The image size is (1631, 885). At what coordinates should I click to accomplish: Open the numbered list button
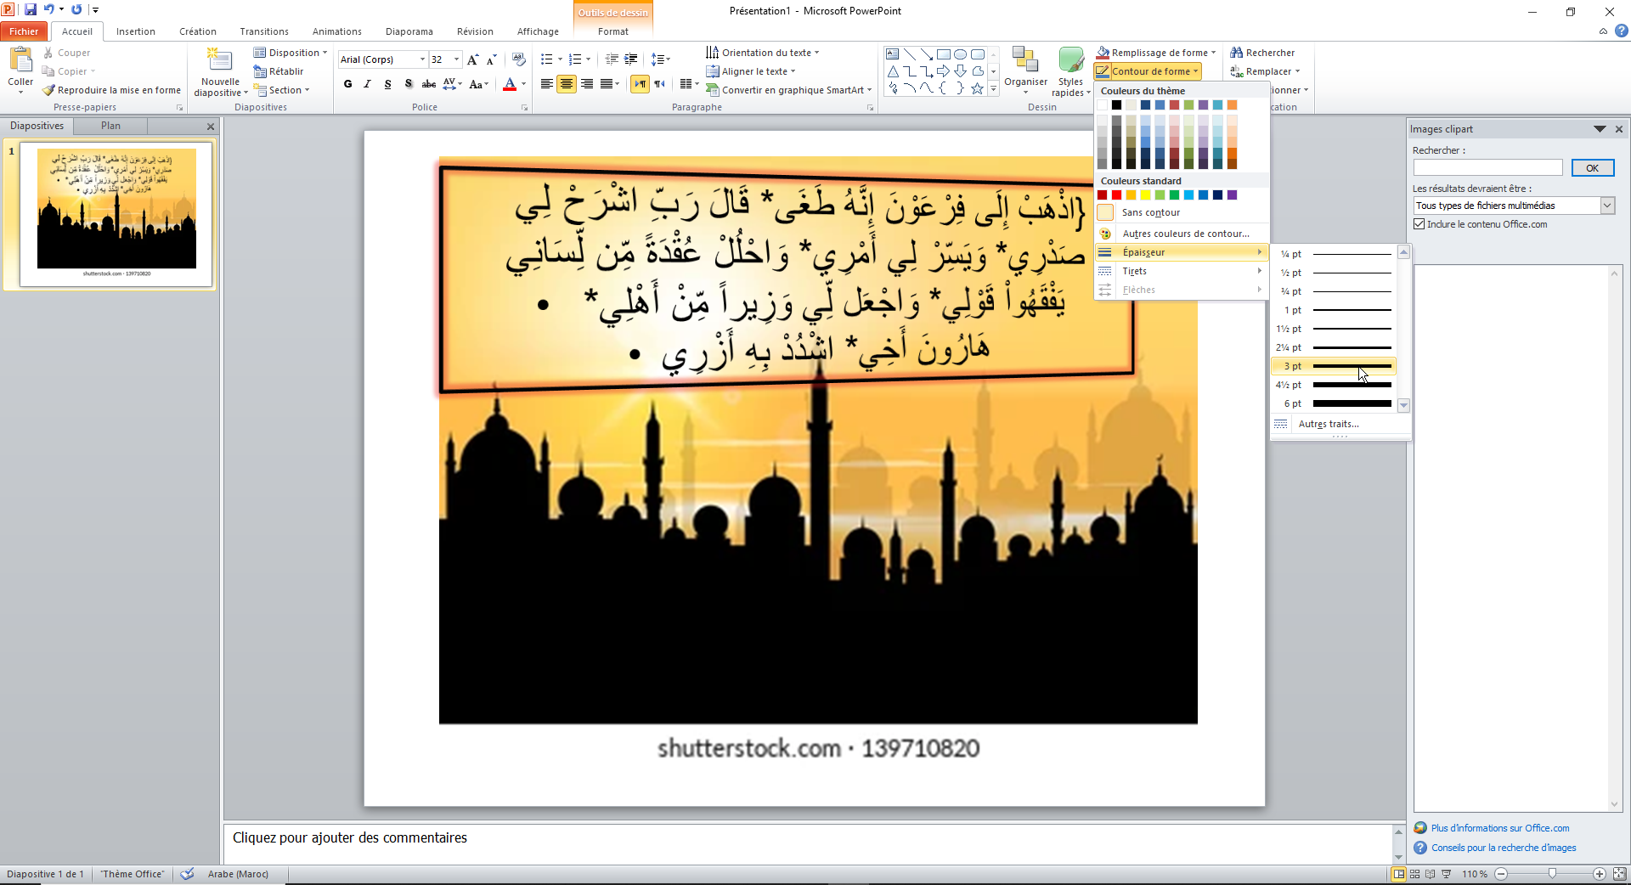574,59
